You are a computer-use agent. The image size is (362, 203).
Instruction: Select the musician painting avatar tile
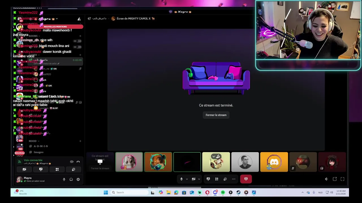[x=216, y=162]
